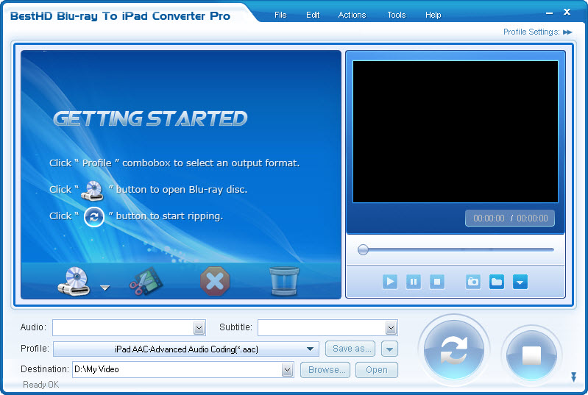Open the Help menu
This screenshot has width=588, height=395.
click(433, 15)
